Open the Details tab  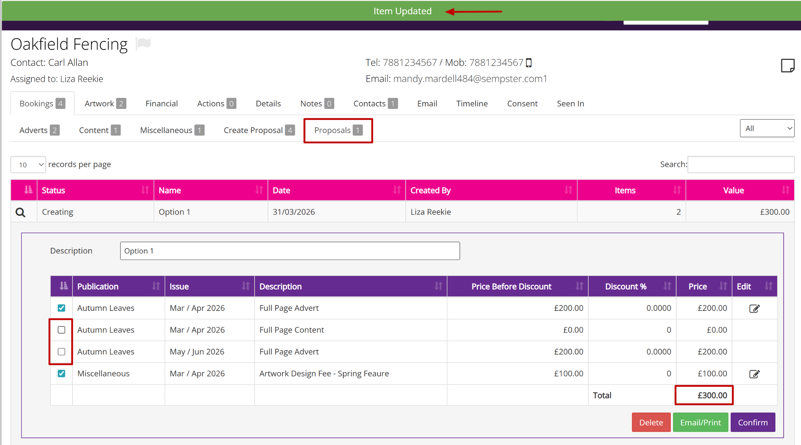point(268,103)
